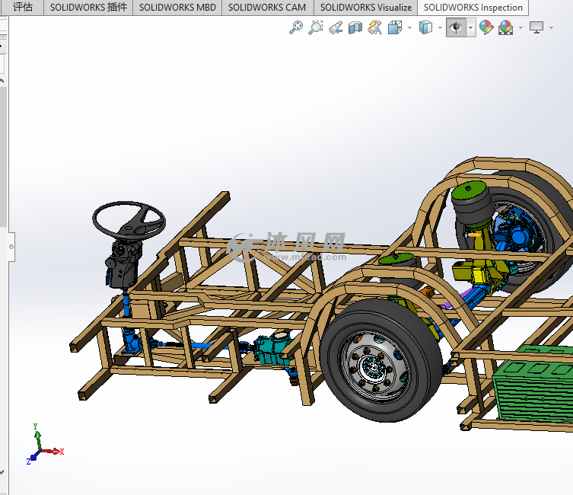Open Dynamic Annotation Views
Viewport: 573px width, 495px height.
[x=374, y=28]
